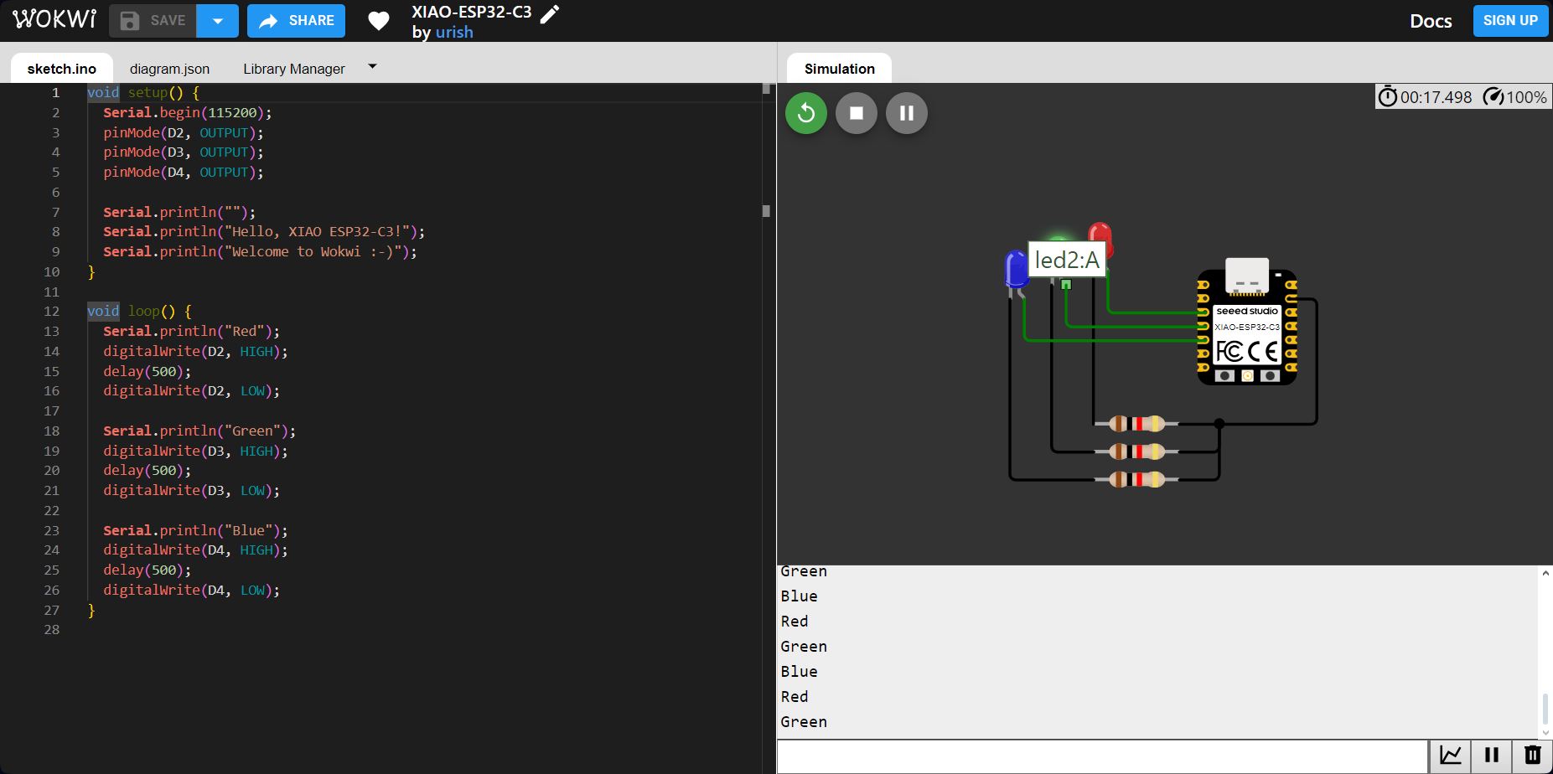
Task: Stop the simulation
Action: (857, 113)
